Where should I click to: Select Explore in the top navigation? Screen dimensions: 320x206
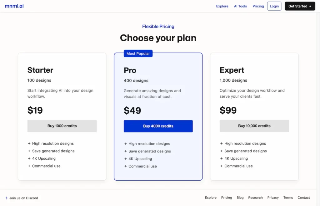tap(222, 6)
